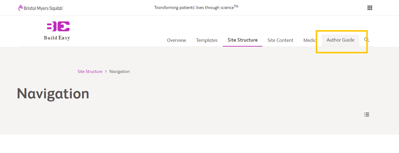This screenshot has width=399, height=153.
Task: Click the Navigation breadcrumb item
Action: pos(119,71)
